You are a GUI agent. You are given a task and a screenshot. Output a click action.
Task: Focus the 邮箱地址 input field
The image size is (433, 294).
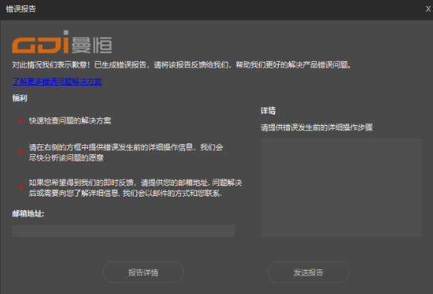[x=123, y=231]
